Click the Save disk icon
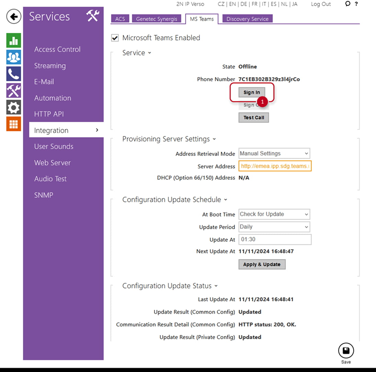The height and width of the screenshot is (372, 376). coord(346,350)
